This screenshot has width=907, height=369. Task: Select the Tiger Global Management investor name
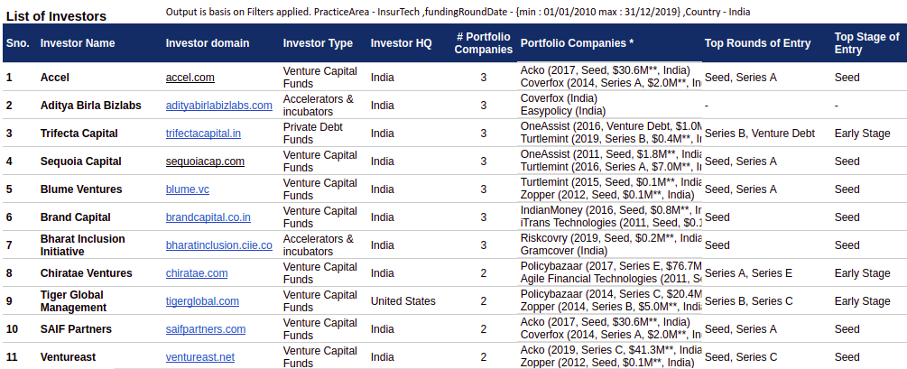pos(73,301)
